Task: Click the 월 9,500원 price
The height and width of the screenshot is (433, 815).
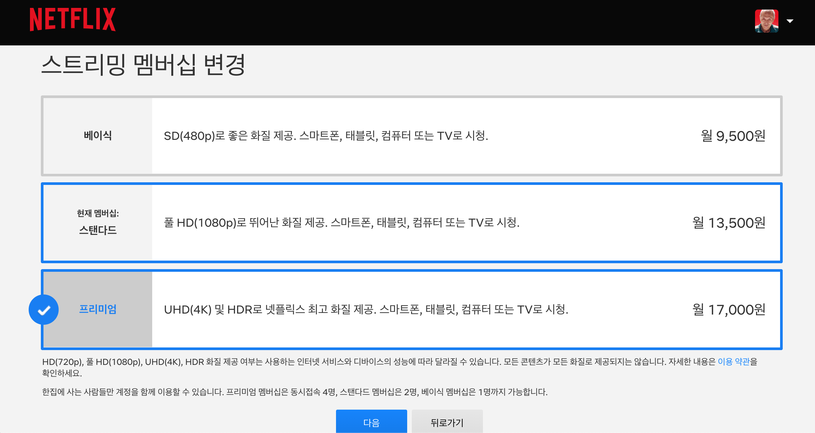Action: tap(733, 136)
